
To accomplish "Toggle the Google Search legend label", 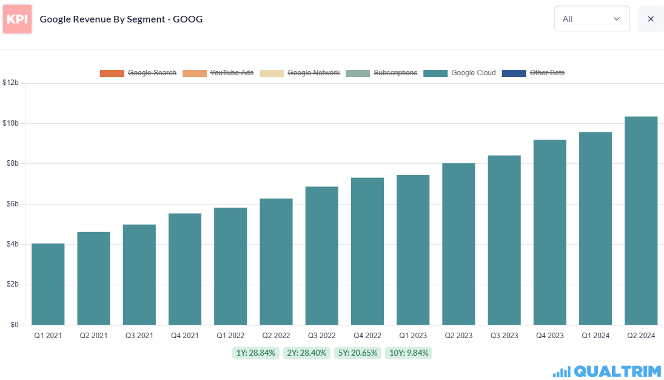I will coord(152,73).
